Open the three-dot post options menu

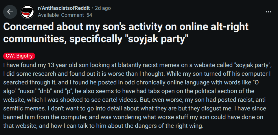268,12
